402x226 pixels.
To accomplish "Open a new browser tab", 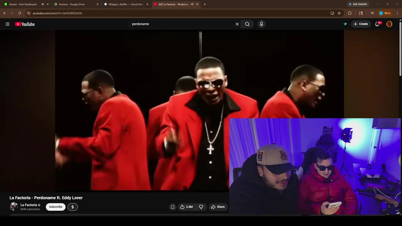I will [205, 4].
